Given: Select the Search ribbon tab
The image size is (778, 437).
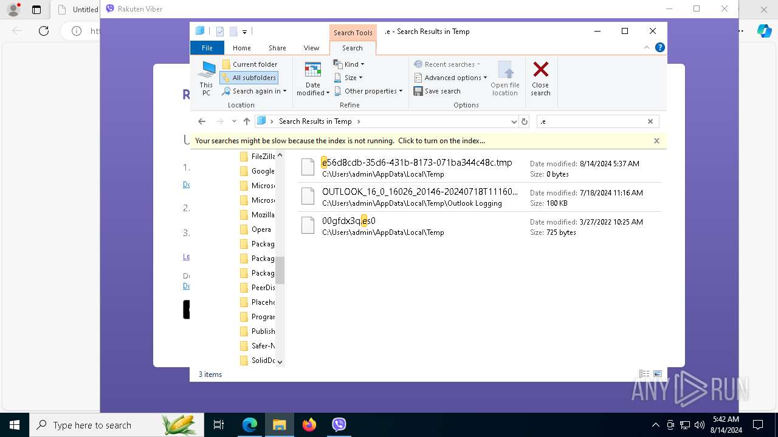Looking at the screenshot, I should tap(353, 48).
